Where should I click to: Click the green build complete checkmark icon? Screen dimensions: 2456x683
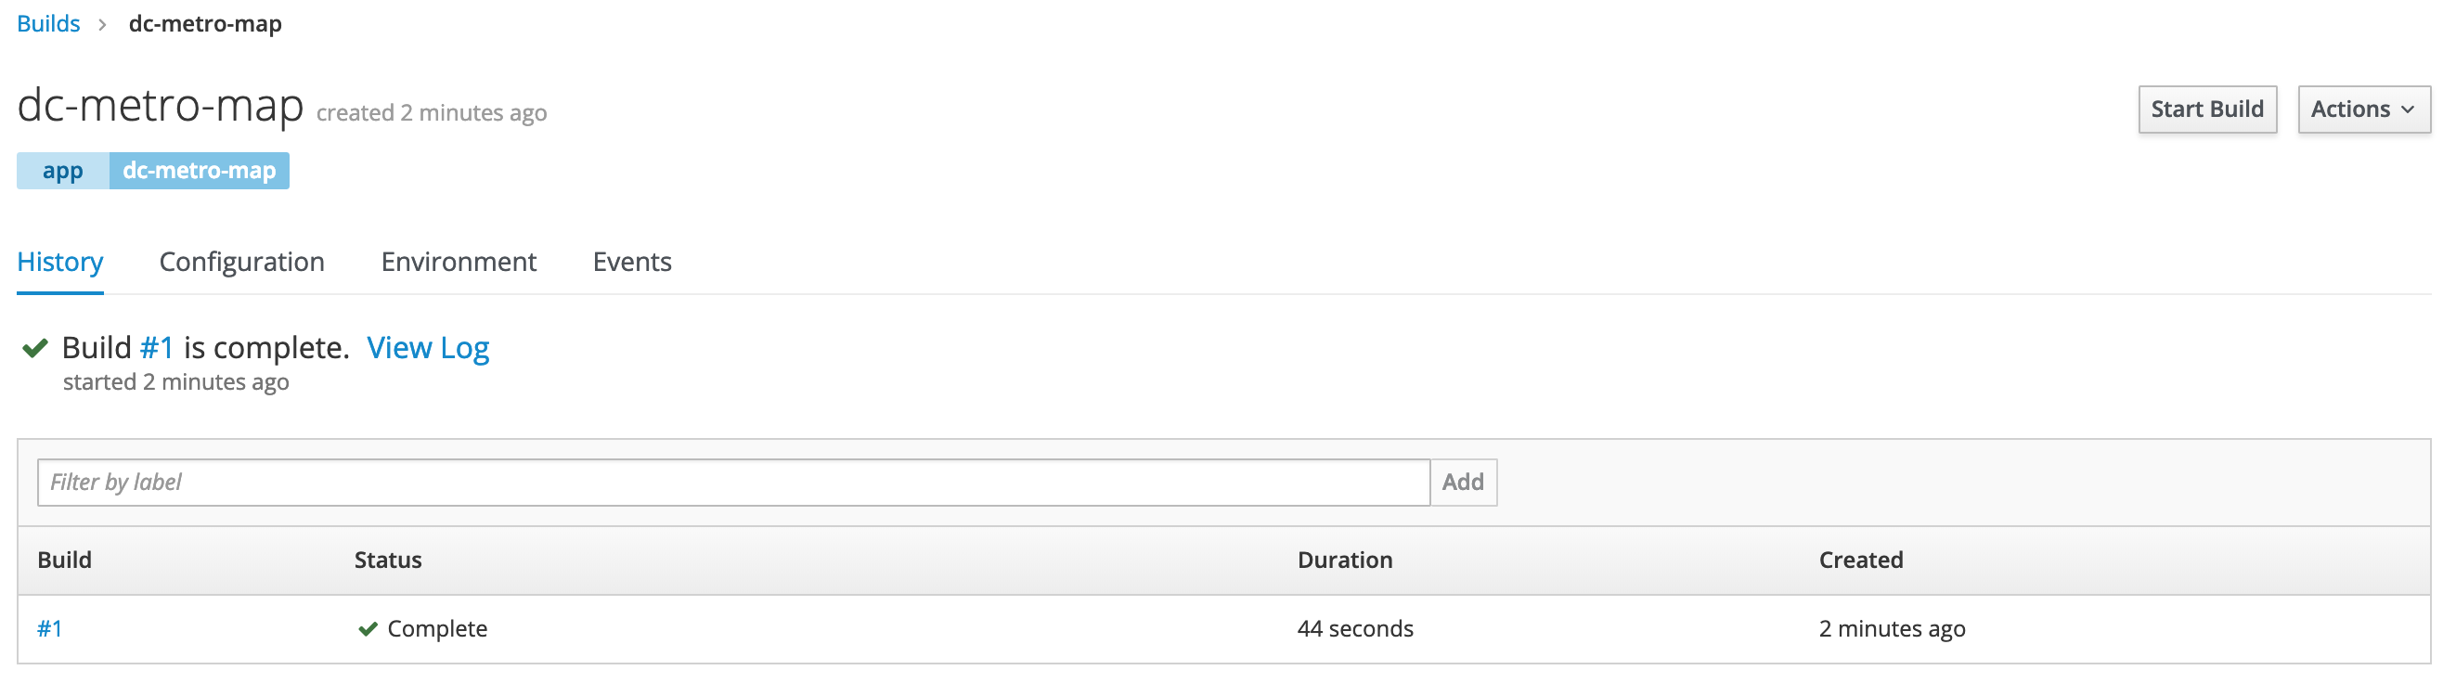point(35,349)
